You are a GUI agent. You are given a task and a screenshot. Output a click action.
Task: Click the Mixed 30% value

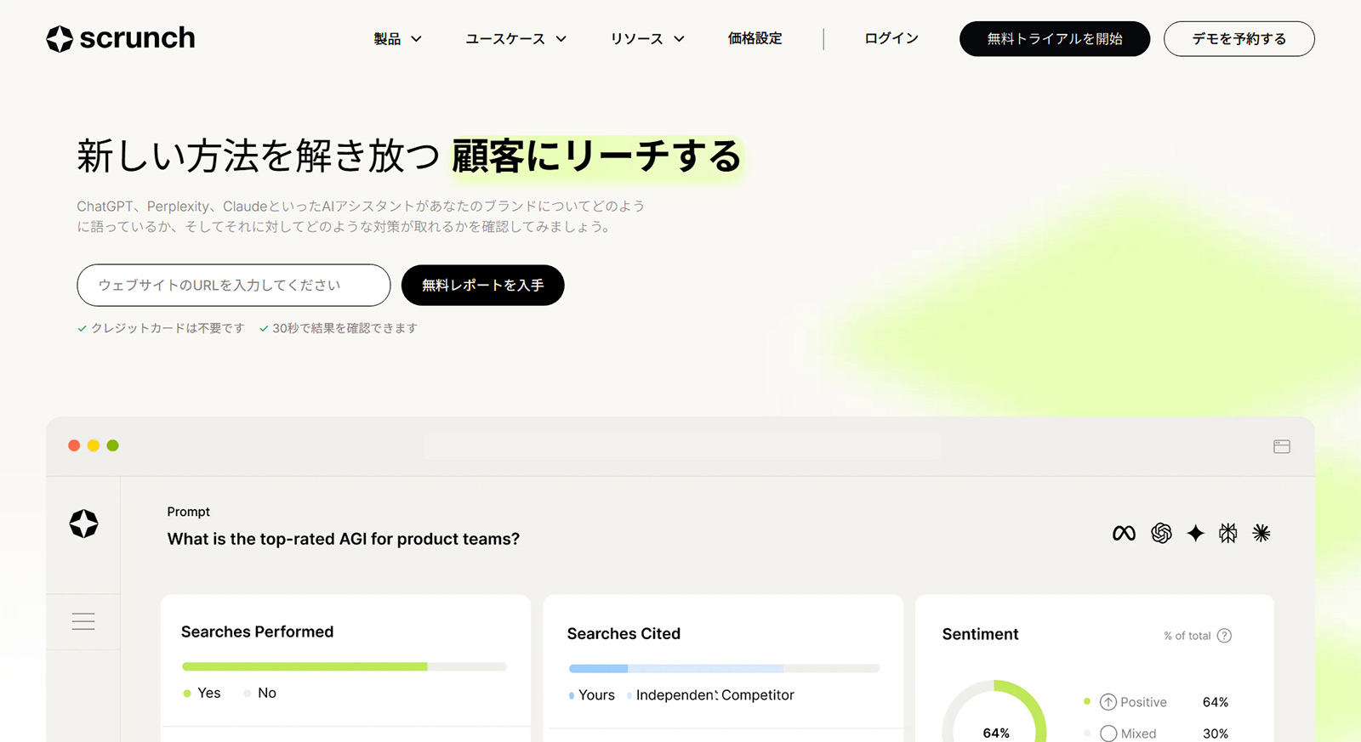pyautogui.click(x=1216, y=734)
